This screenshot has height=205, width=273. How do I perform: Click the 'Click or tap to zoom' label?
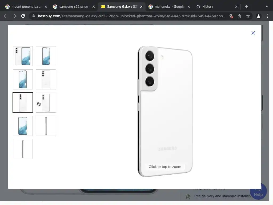click(x=165, y=167)
